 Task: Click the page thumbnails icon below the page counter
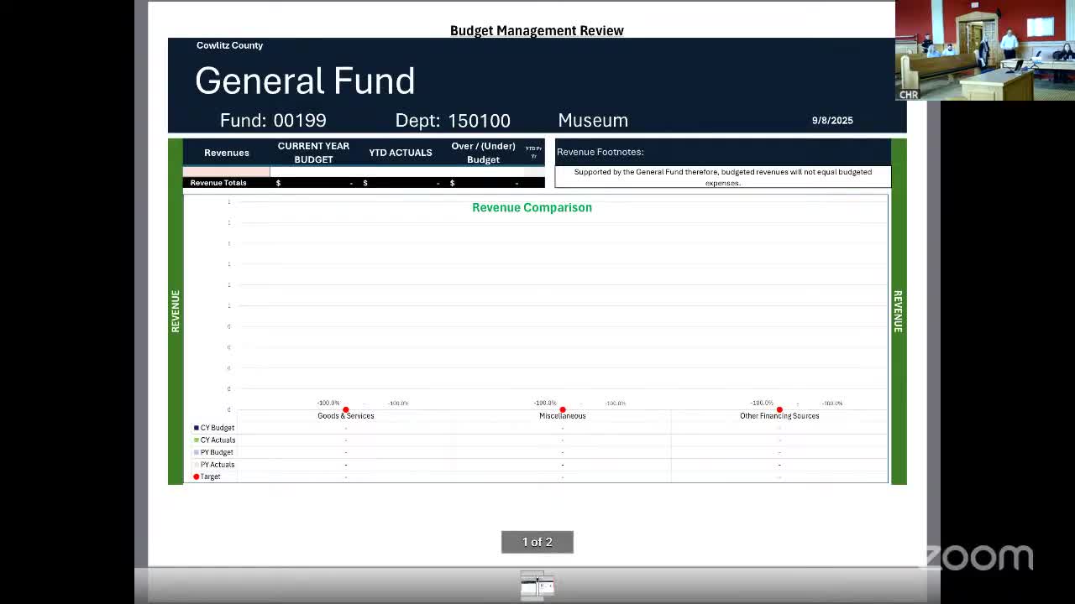(537, 586)
